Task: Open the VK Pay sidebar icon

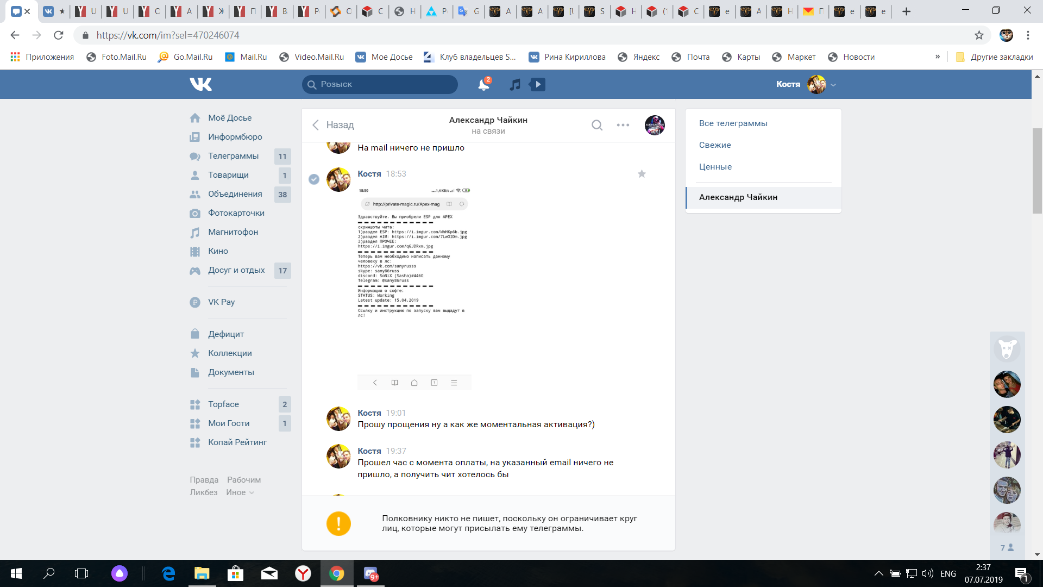Action: [195, 302]
